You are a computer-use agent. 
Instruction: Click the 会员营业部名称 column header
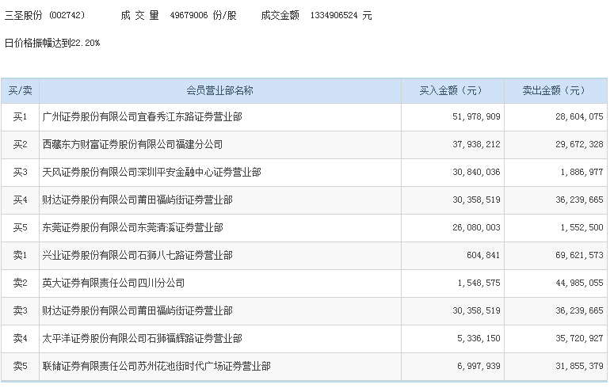pyautogui.click(x=219, y=91)
